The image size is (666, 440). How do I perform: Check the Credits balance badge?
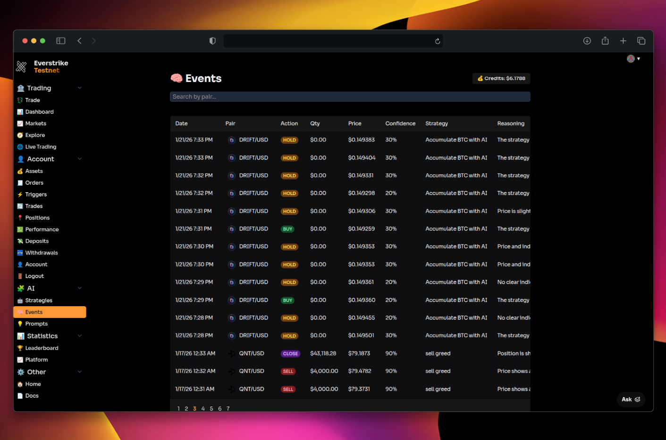501,78
